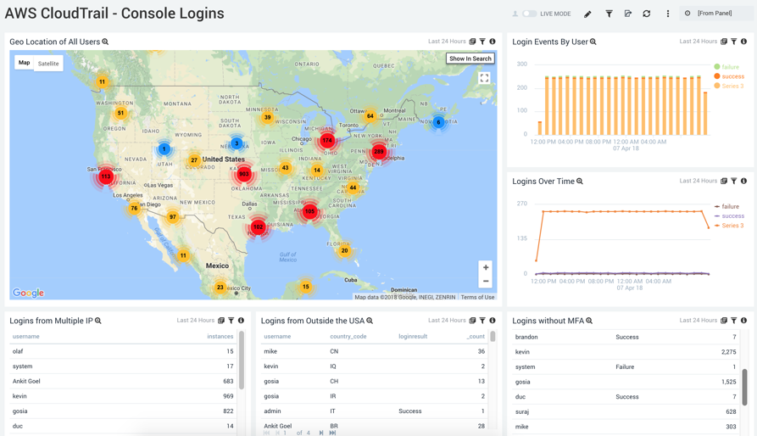Click filter icon in Logins without MFA header
The height and width of the screenshot is (436, 757).
click(x=734, y=321)
